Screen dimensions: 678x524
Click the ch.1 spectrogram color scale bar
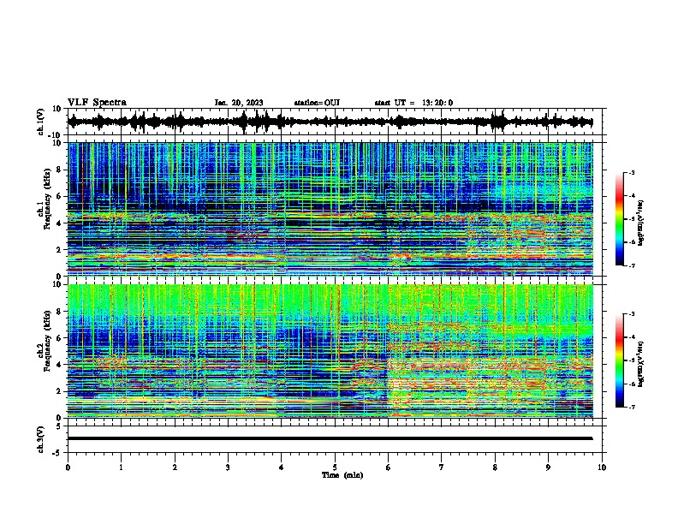pyautogui.click(x=620, y=219)
